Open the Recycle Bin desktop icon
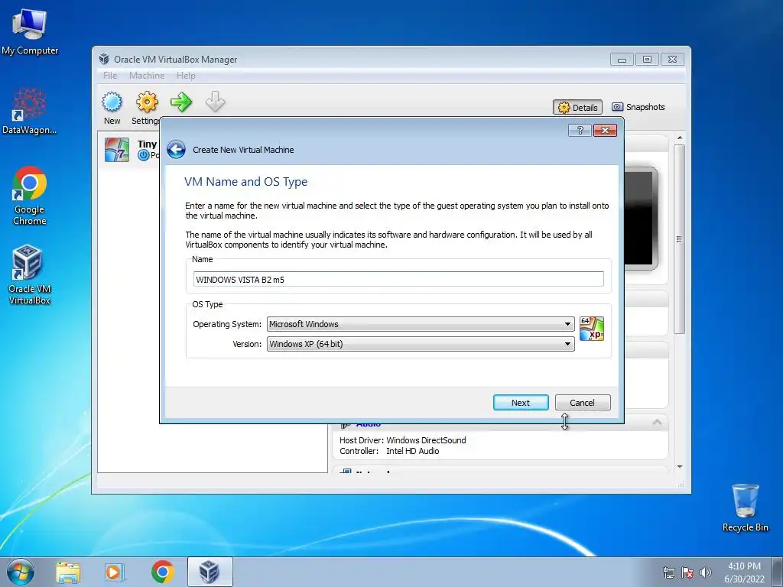The image size is (783, 587). click(x=745, y=508)
